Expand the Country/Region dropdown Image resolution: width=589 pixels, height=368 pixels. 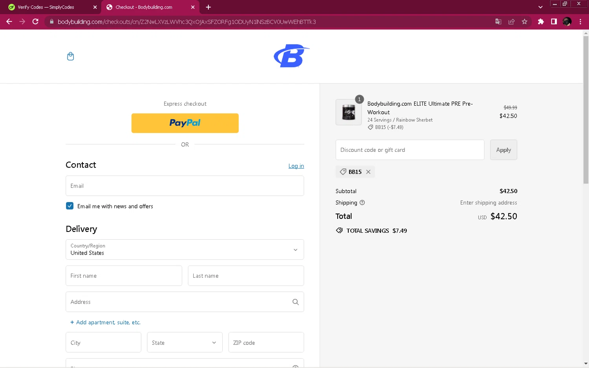pyautogui.click(x=185, y=250)
